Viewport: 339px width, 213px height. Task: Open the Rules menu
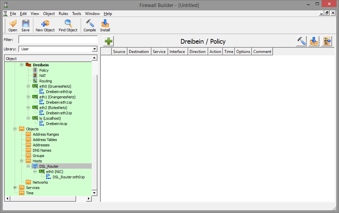pyautogui.click(x=63, y=14)
